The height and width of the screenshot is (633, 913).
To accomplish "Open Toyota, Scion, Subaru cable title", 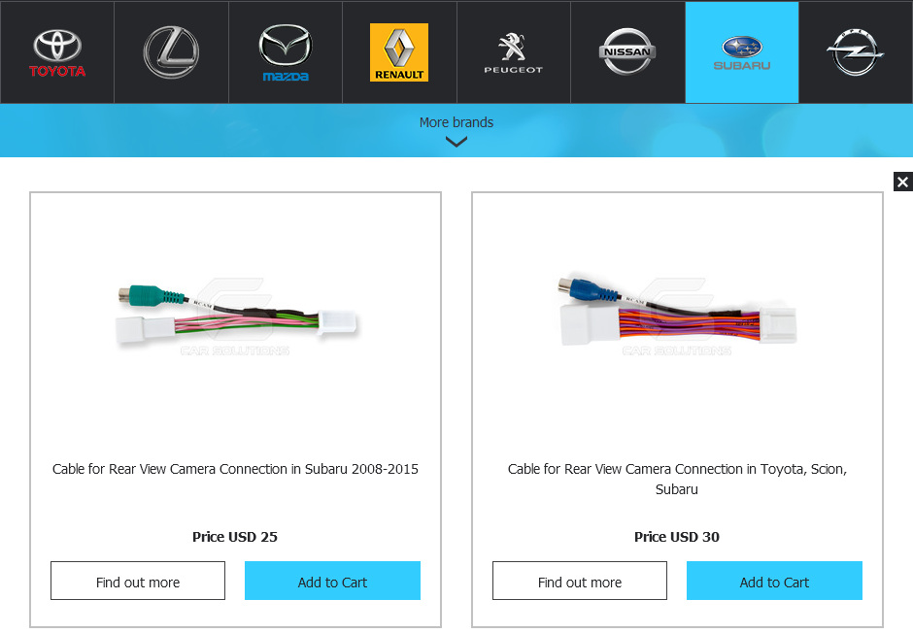I will pyautogui.click(x=677, y=479).
